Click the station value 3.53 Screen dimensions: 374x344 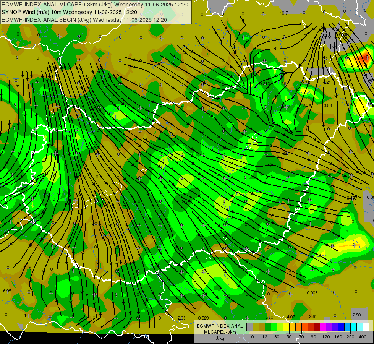328,105
